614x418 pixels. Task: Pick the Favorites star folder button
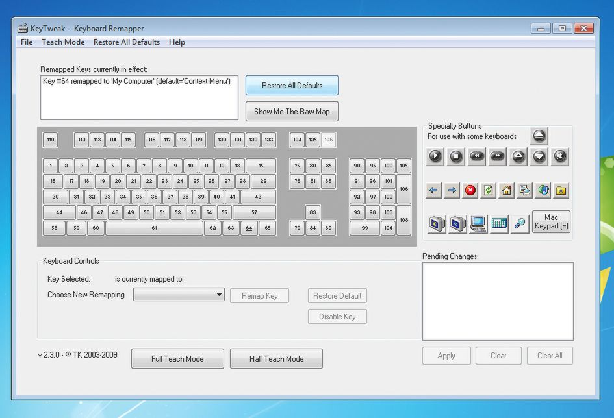561,190
